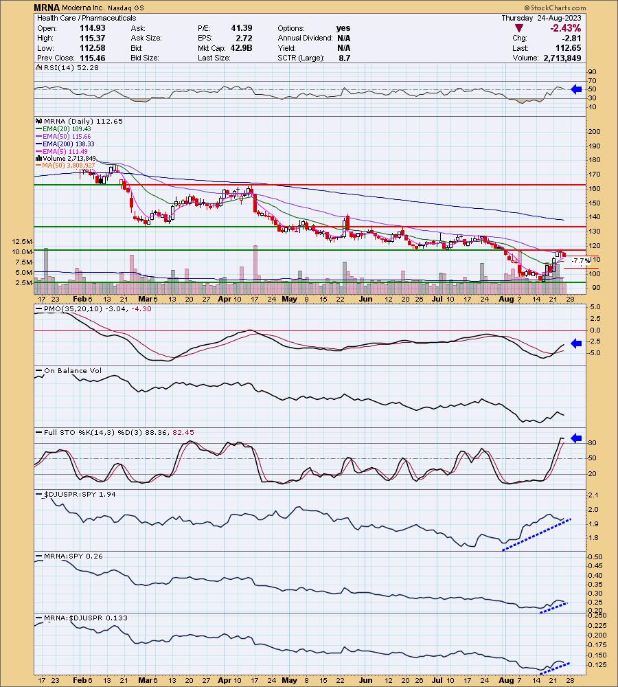The width and height of the screenshot is (618, 687).
Task: Click the Last price 112.65 in header
Action: (x=568, y=48)
